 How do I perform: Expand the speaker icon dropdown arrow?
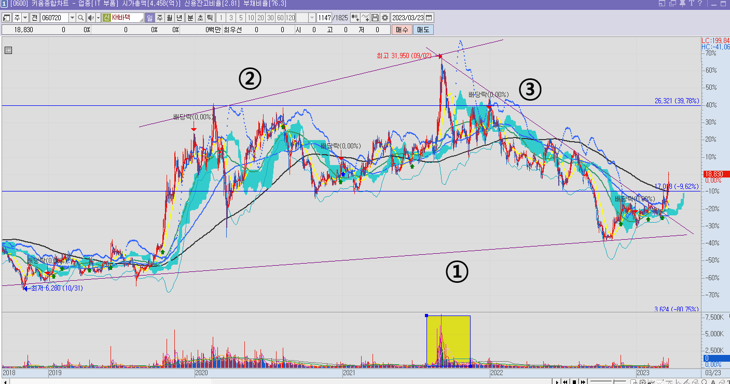97,18
